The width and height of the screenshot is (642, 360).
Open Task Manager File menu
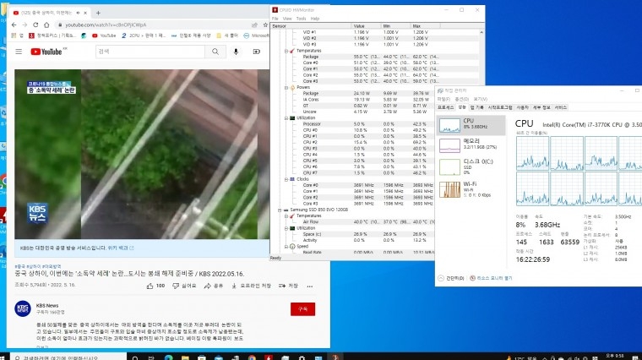(443, 99)
